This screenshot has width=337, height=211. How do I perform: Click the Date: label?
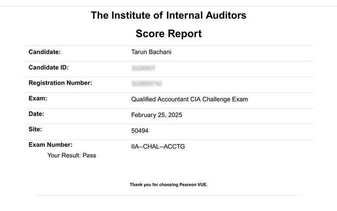(x=36, y=114)
